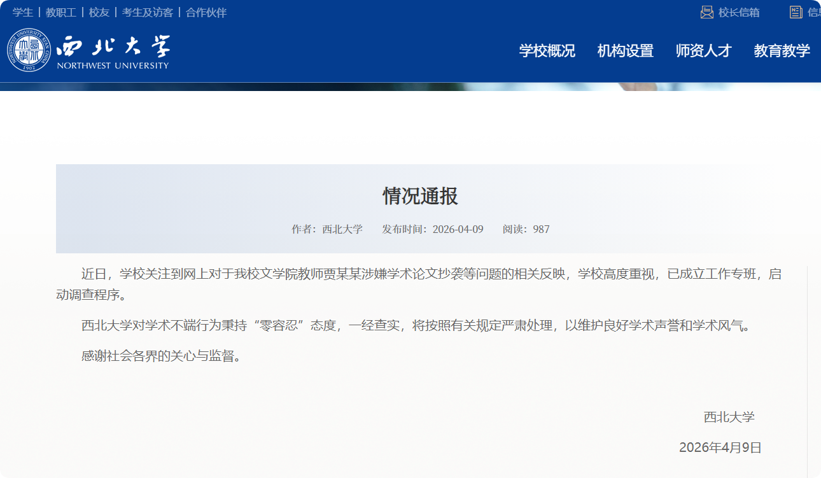The image size is (821, 478).
Task: Open the 师资人才 menu item
Action: coord(704,51)
